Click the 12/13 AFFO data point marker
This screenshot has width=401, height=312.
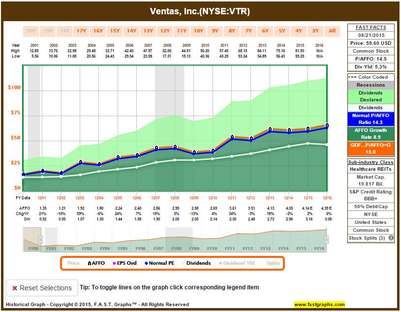pos(270,129)
